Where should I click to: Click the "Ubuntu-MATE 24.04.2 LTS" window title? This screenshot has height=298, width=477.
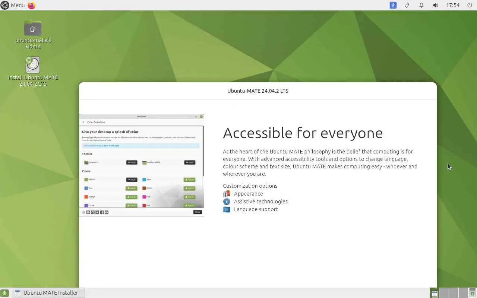(258, 91)
